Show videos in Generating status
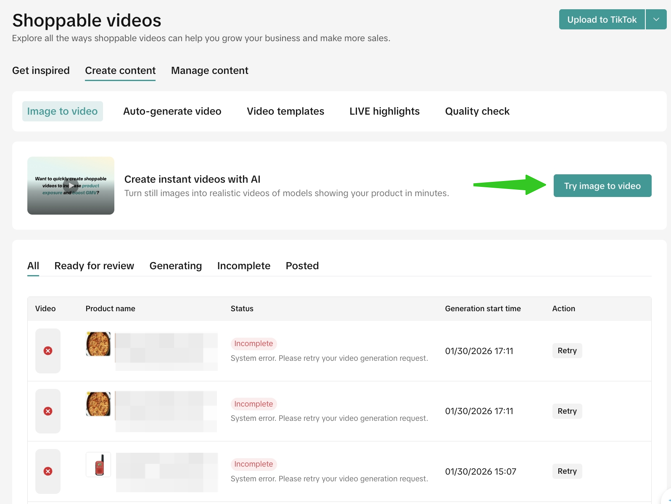This screenshot has width=671, height=504. point(175,266)
